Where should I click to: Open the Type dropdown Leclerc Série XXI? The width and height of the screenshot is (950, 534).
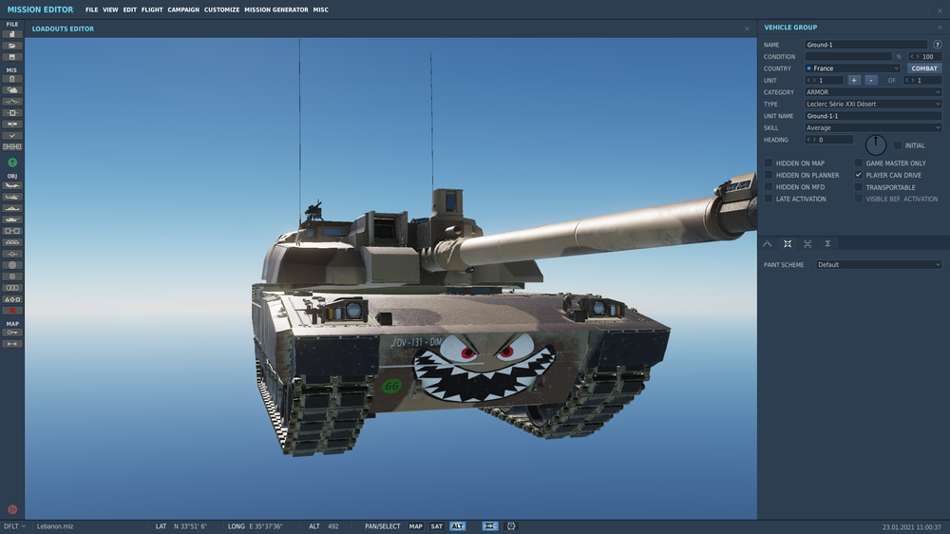(x=873, y=105)
